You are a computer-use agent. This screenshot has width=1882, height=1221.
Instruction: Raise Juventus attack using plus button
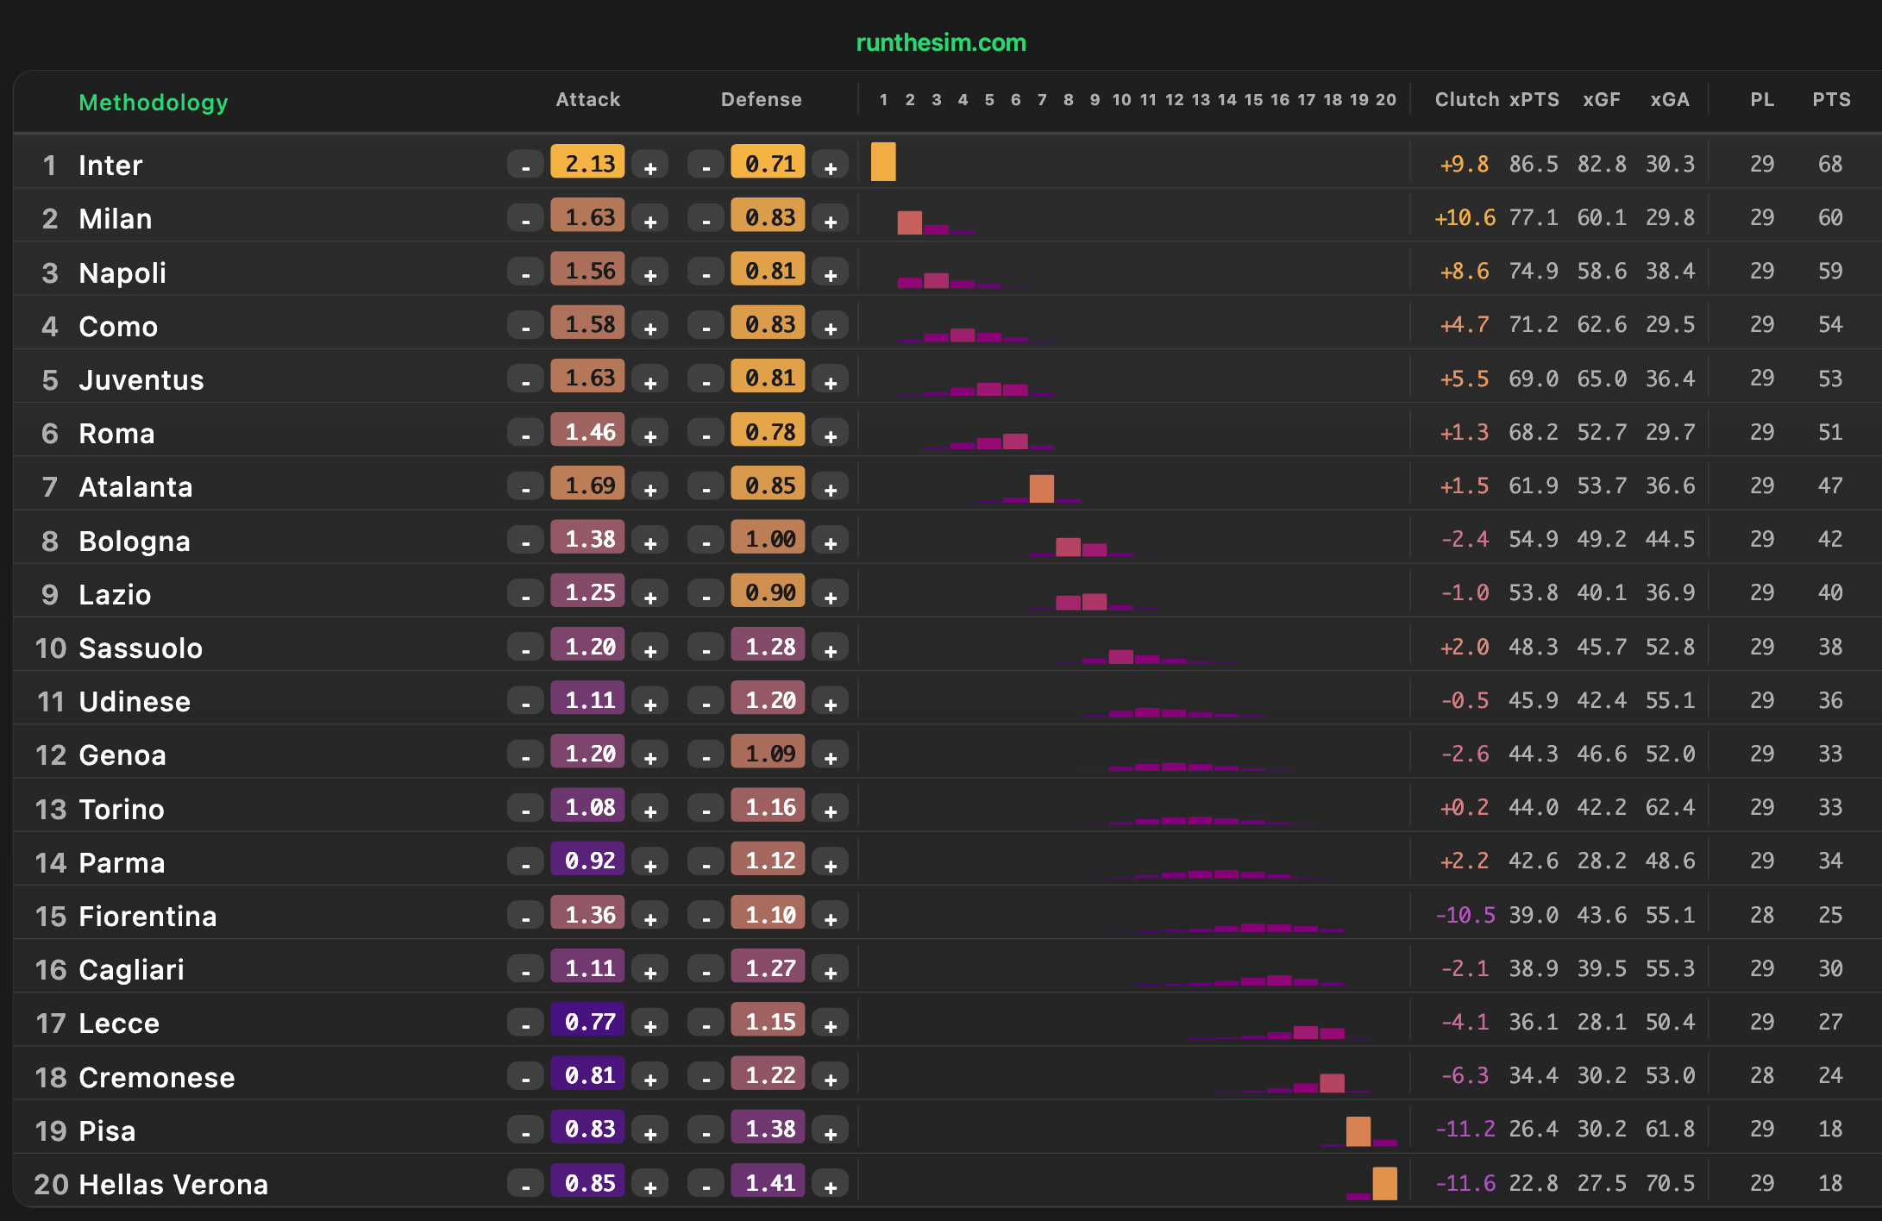650,380
